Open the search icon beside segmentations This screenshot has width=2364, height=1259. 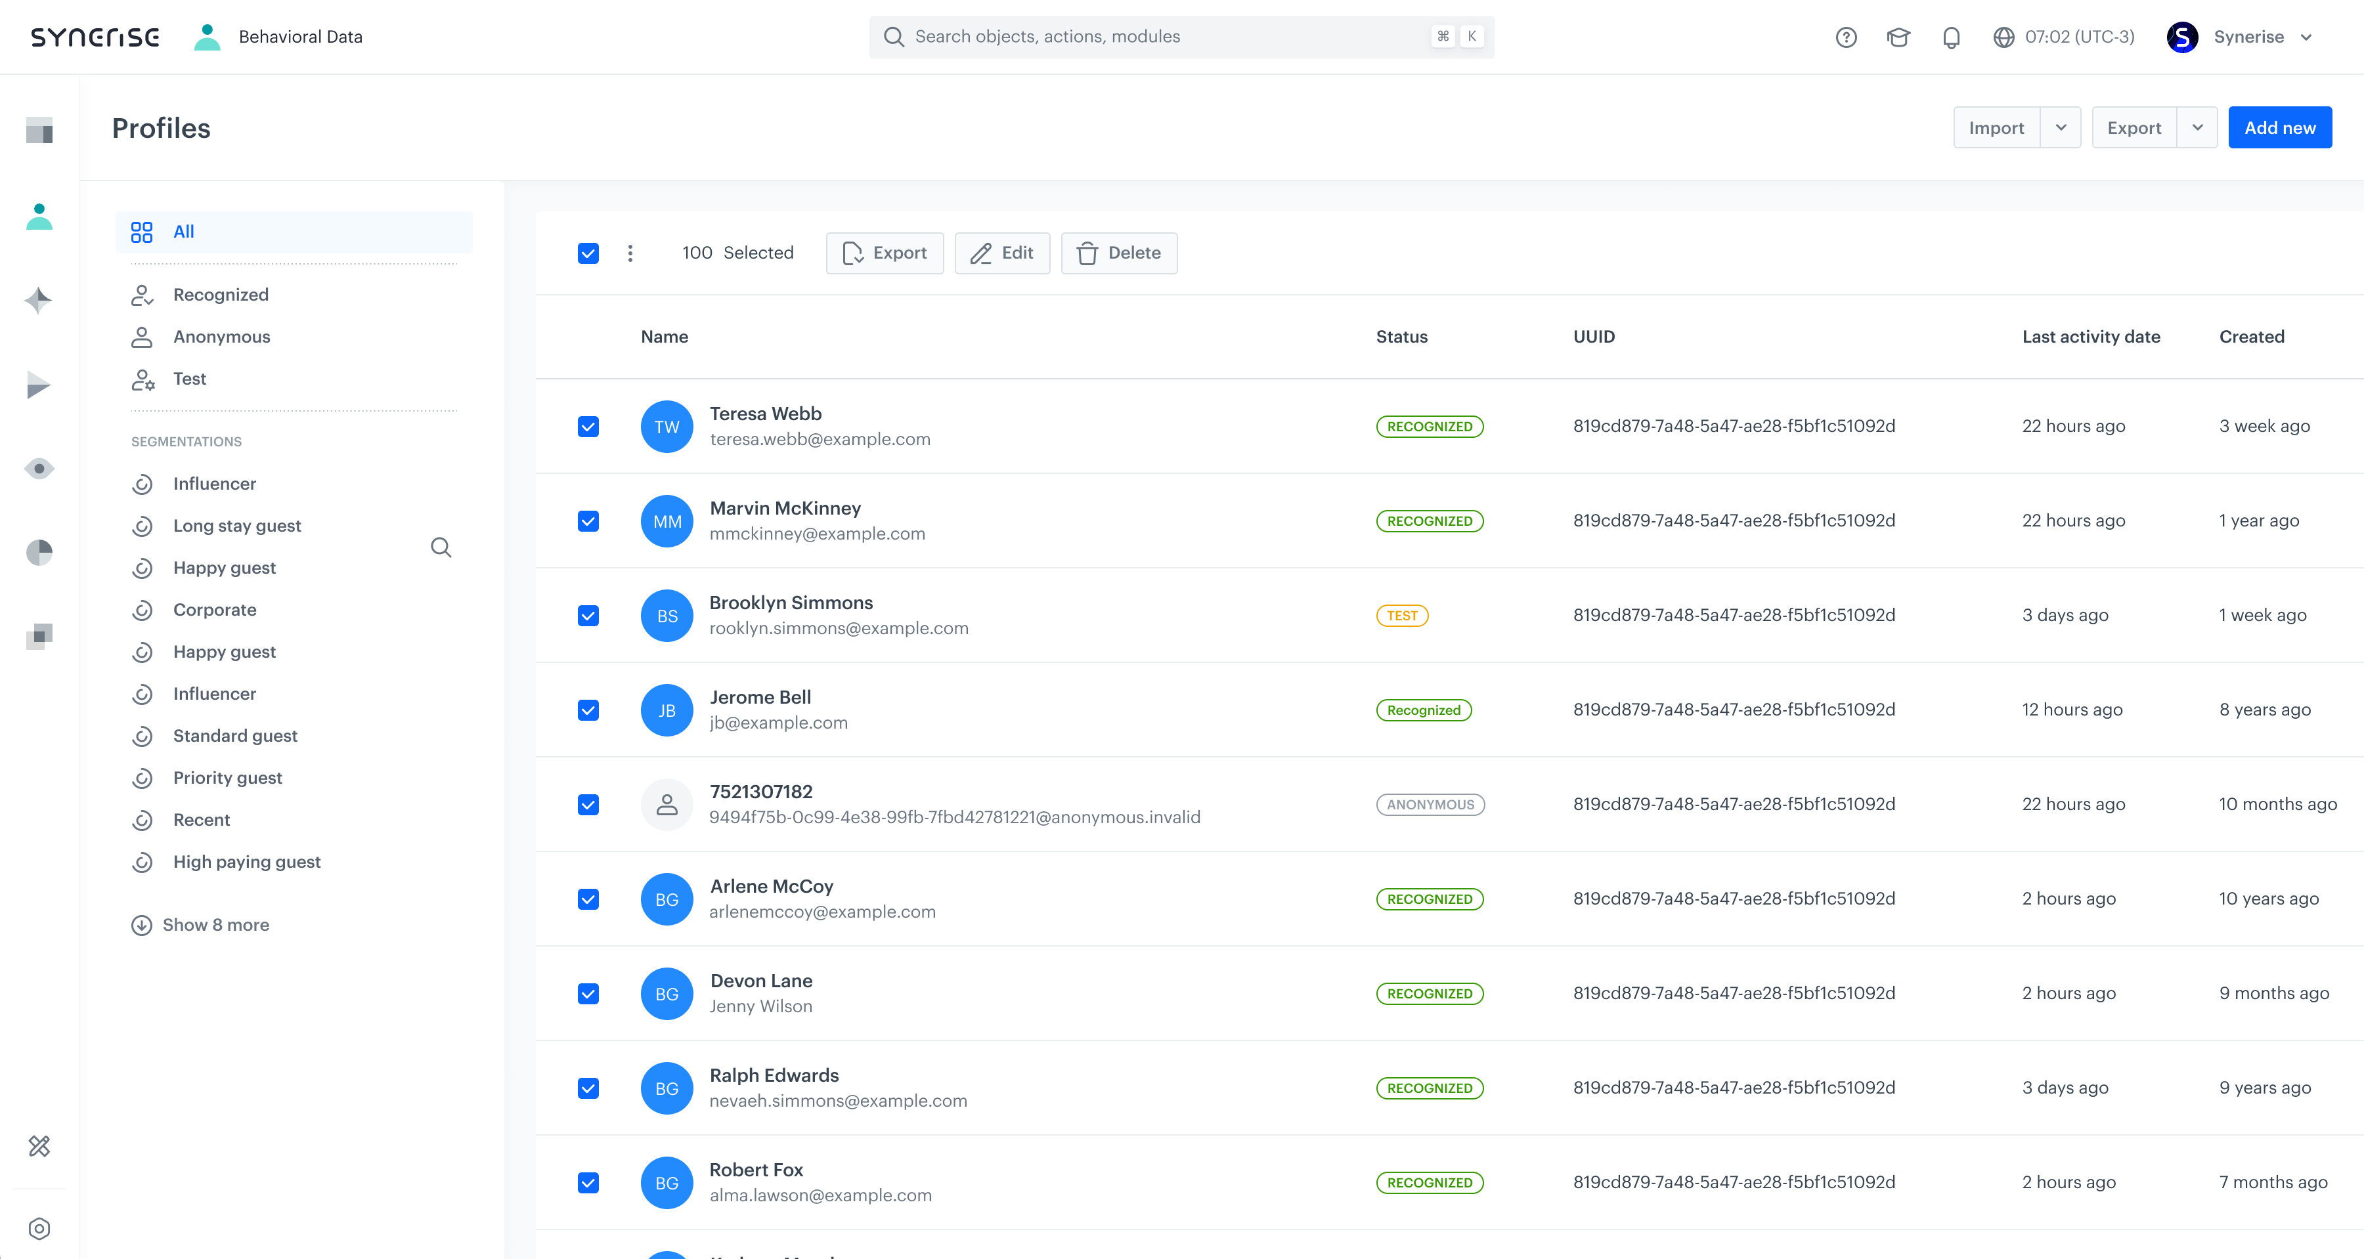coord(441,547)
